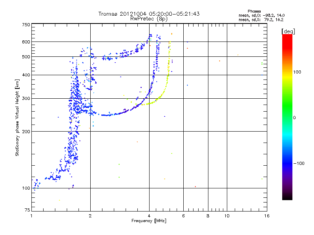Click the y-axis tick label '300'
This screenshot has width=314, height=235.
[x=26, y=99]
